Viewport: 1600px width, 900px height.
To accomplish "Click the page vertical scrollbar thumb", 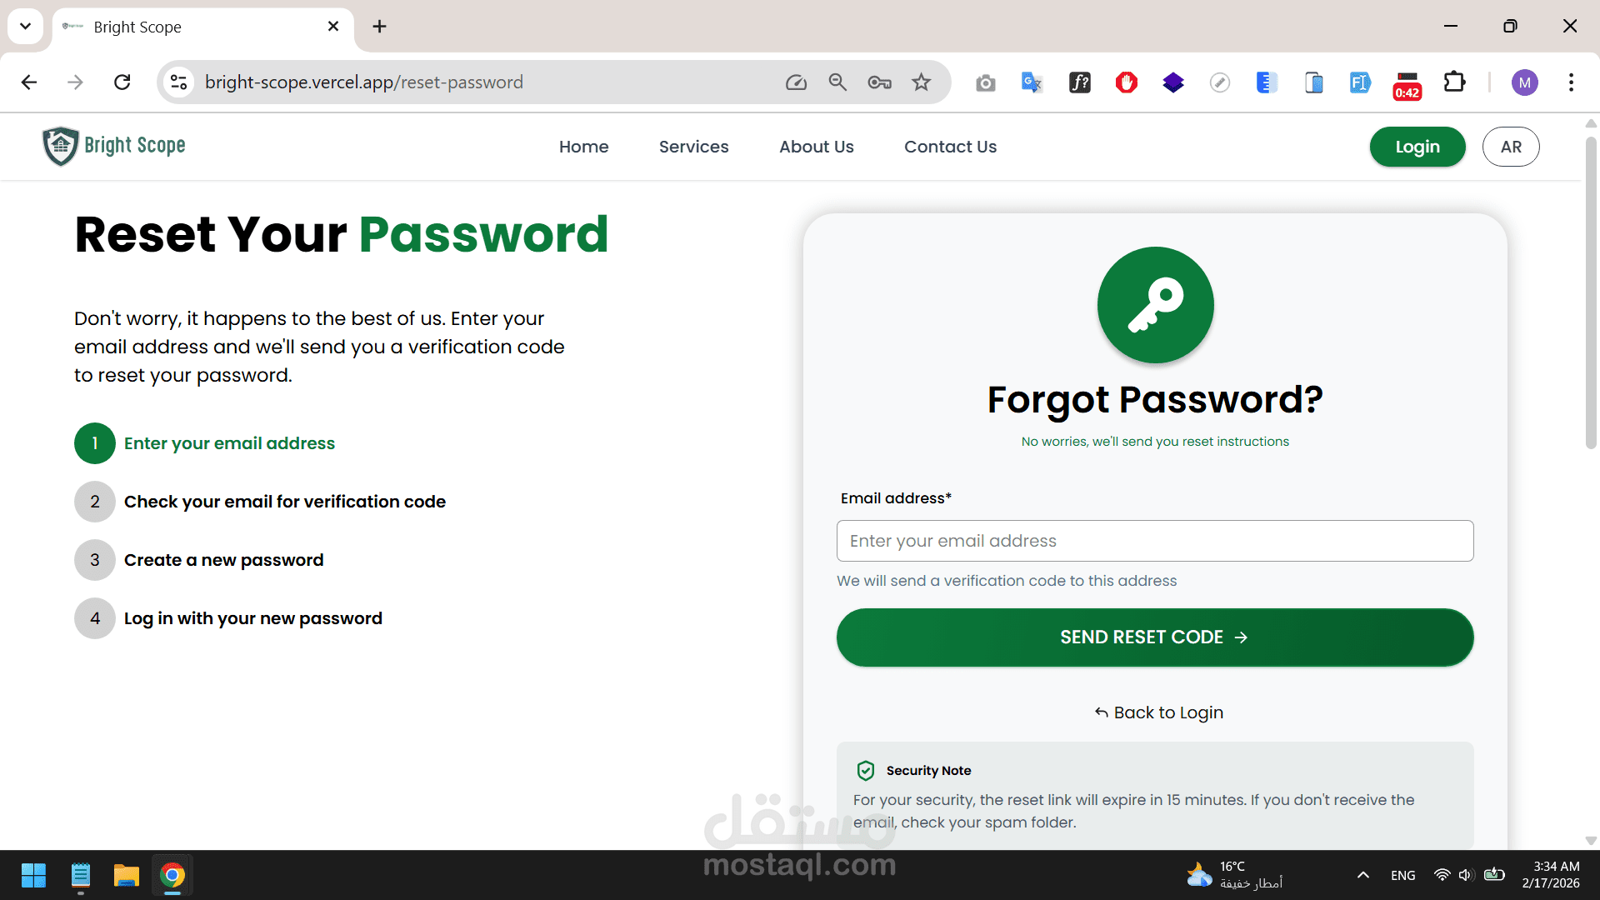I will [x=1590, y=292].
